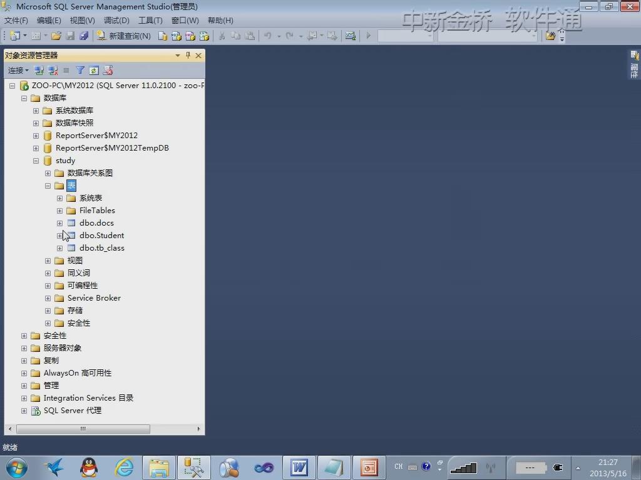Screen dimensions: 641x480
Task: Open the 连接 dropdown in Object Explorer
Action: pyautogui.click(x=18, y=71)
